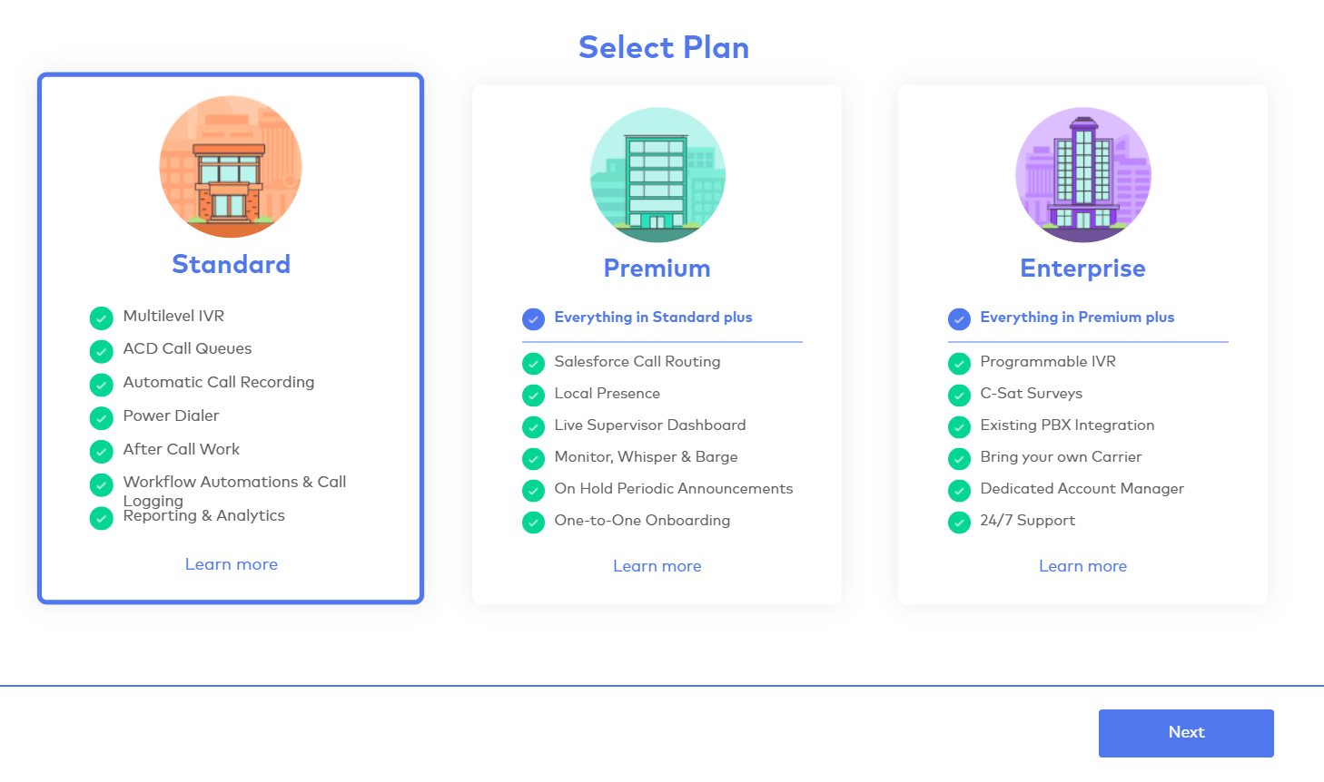Open Learn more under Premium plan
This screenshot has width=1324, height=782.
point(657,566)
